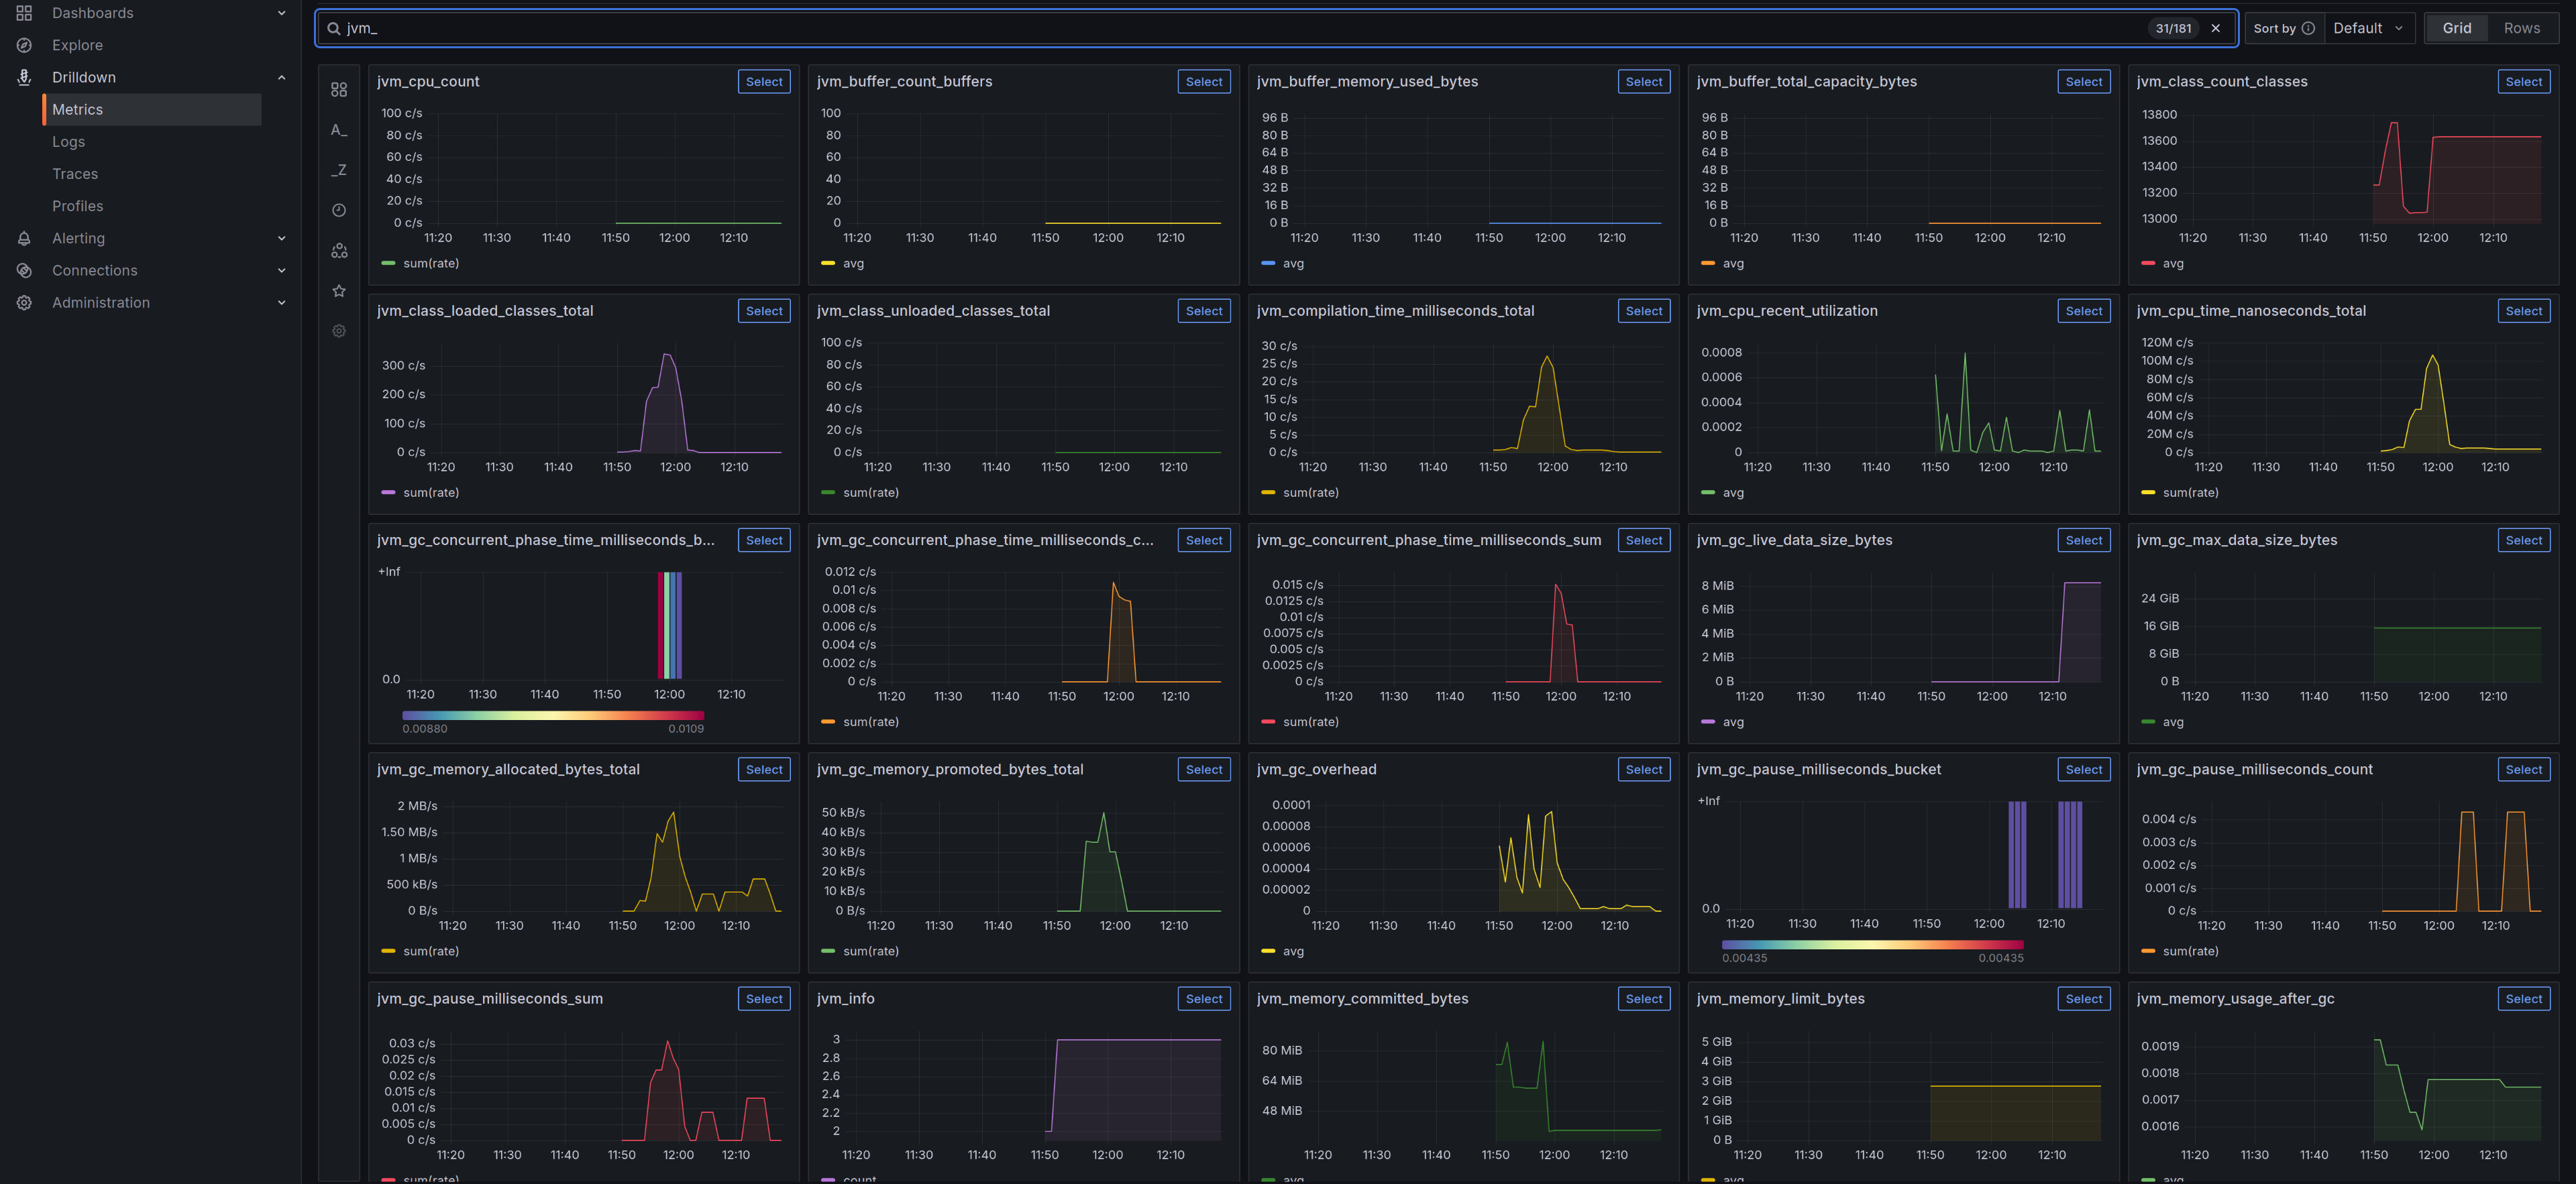Click the jvm_gc_pause_milliseconds_bucket heatmap color scale

click(1872, 944)
